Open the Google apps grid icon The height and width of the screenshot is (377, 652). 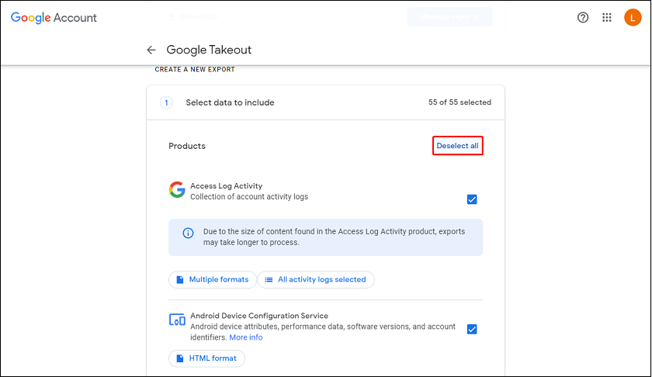tap(607, 18)
